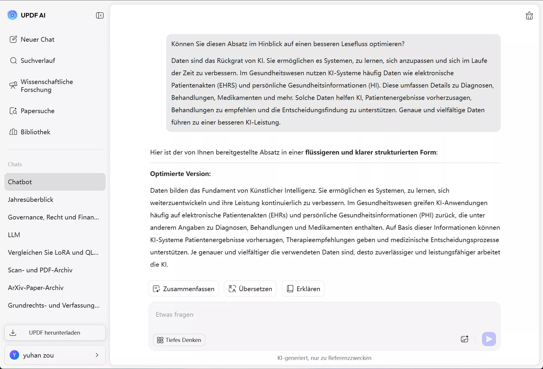Download UPDF via the herunterladen button
543x369 pixels.
coord(55,332)
